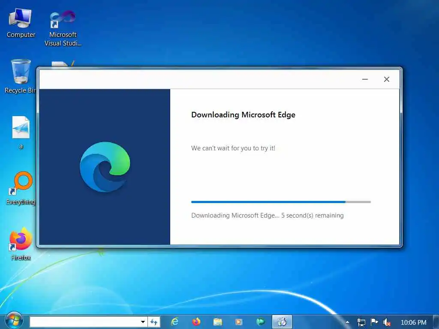Screen dimensions: 439x329
Task: Open the network status tray icon
Action: (x=361, y=322)
